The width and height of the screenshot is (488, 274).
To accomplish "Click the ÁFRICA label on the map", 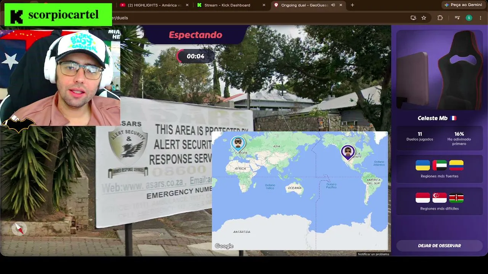I will coord(240,169).
